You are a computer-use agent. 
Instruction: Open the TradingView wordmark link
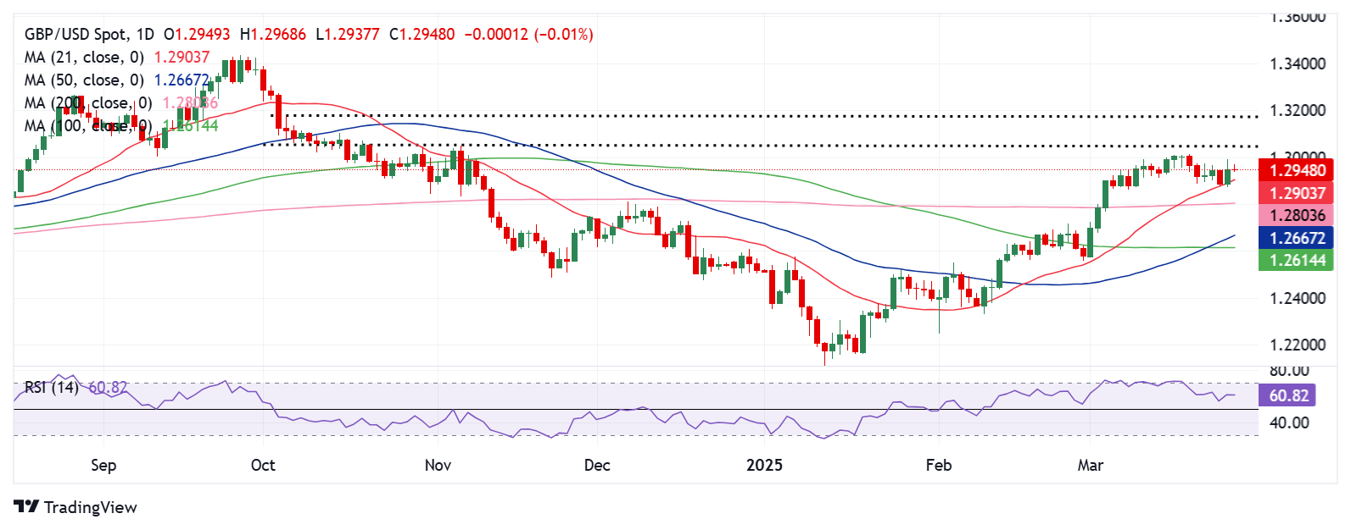point(90,507)
